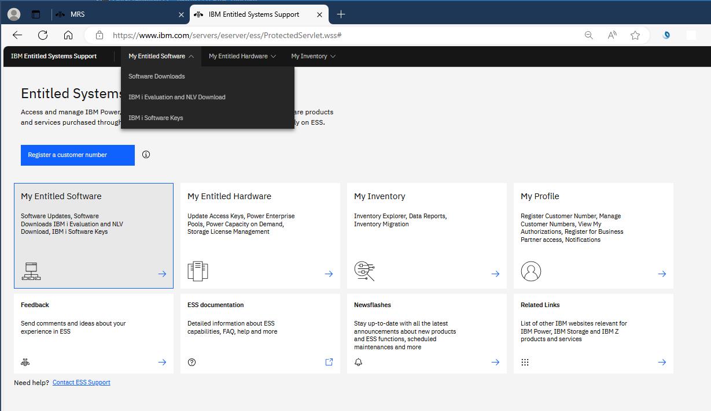Collapse the My Entitled Software menu
Screen dimensions: 711x411
click(x=161, y=56)
